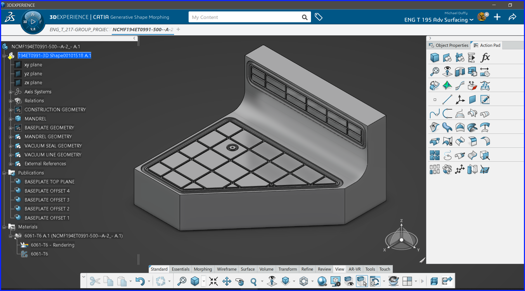
Task: Switch to the Morphing tab
Action: 203,269
